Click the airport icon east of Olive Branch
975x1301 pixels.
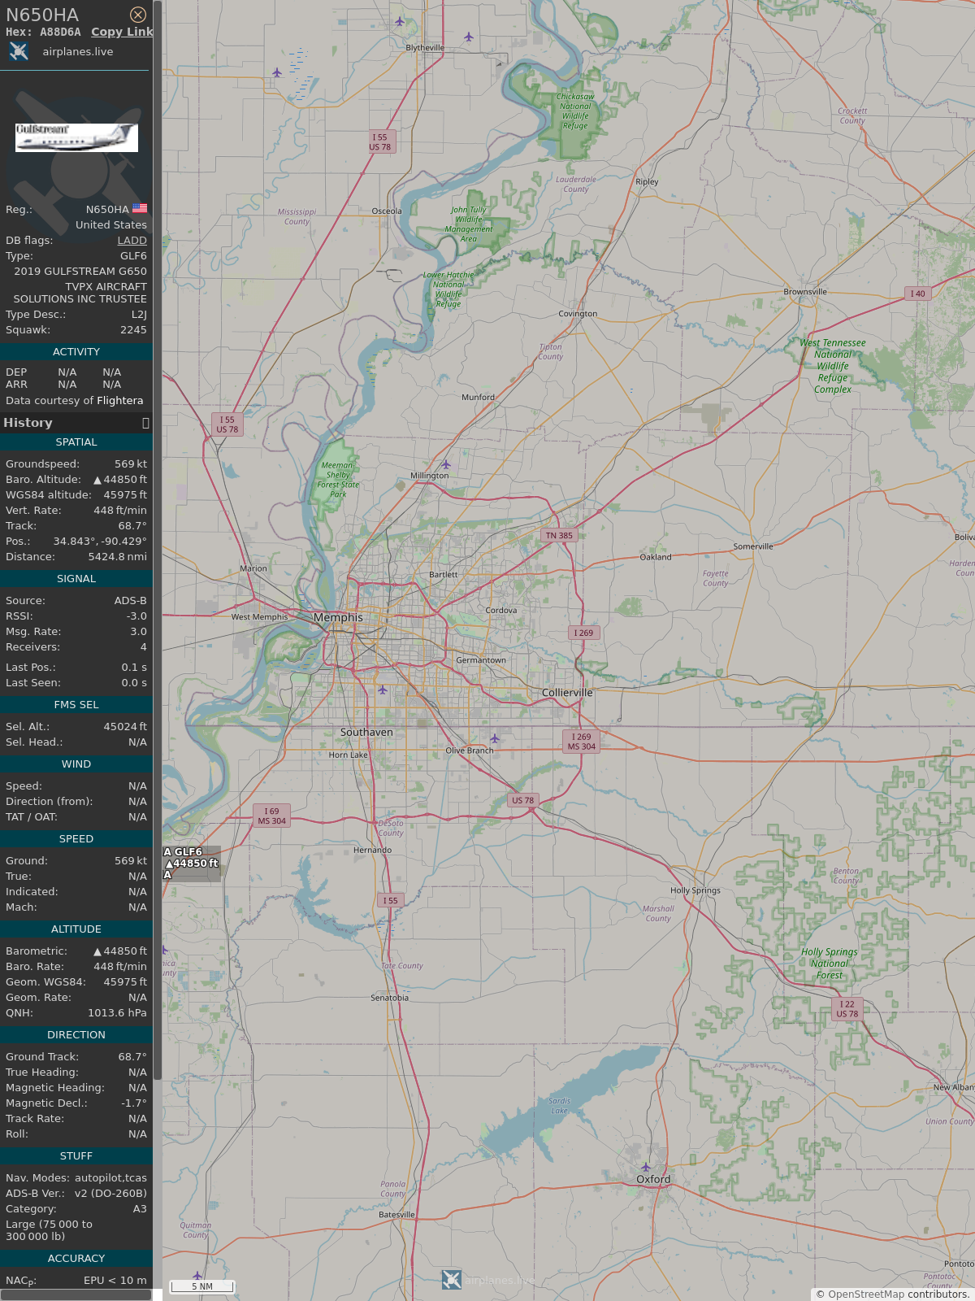click(x=495, y=738)
